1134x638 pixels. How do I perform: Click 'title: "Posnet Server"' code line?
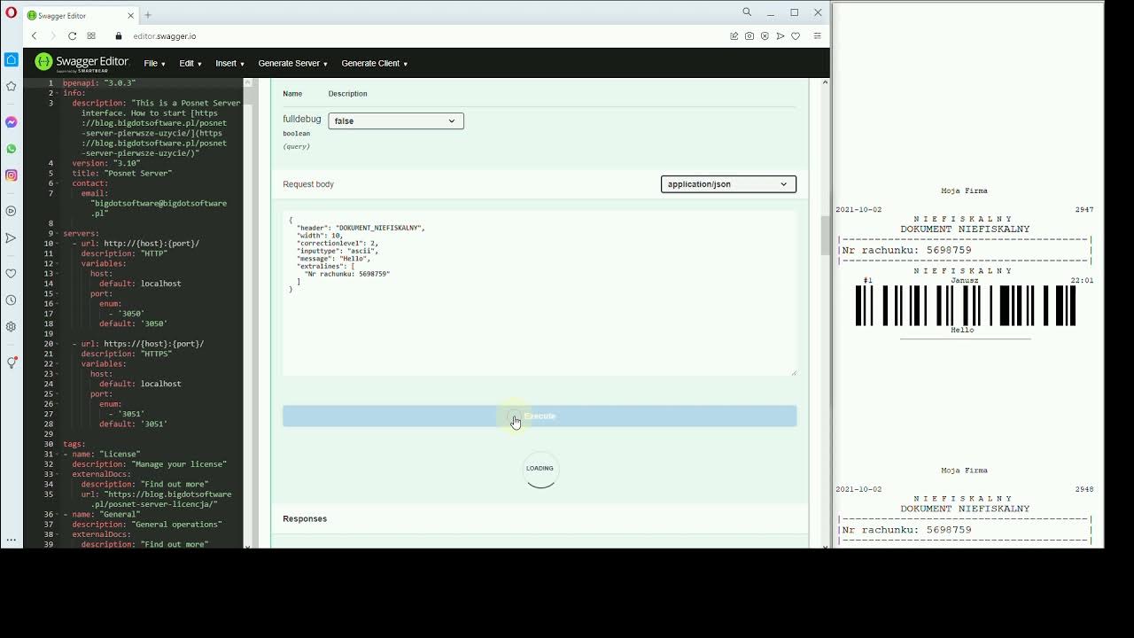(122, 174)
